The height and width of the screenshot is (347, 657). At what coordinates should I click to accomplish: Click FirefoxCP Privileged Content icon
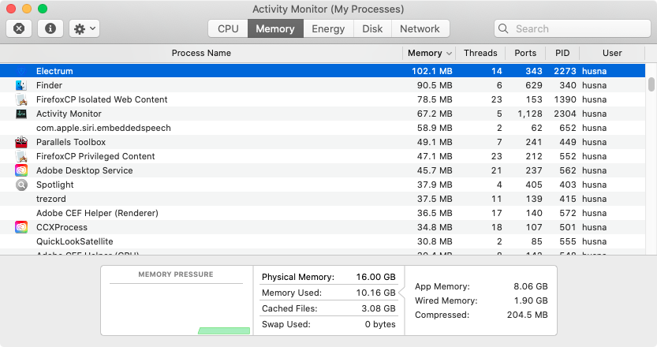coord(21,156)
